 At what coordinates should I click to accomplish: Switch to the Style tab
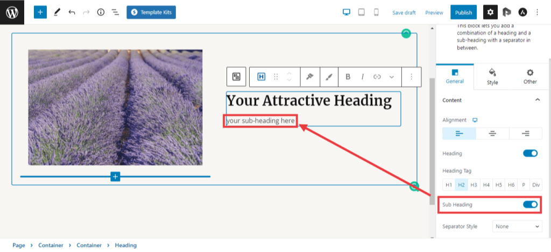click(492, 77)
